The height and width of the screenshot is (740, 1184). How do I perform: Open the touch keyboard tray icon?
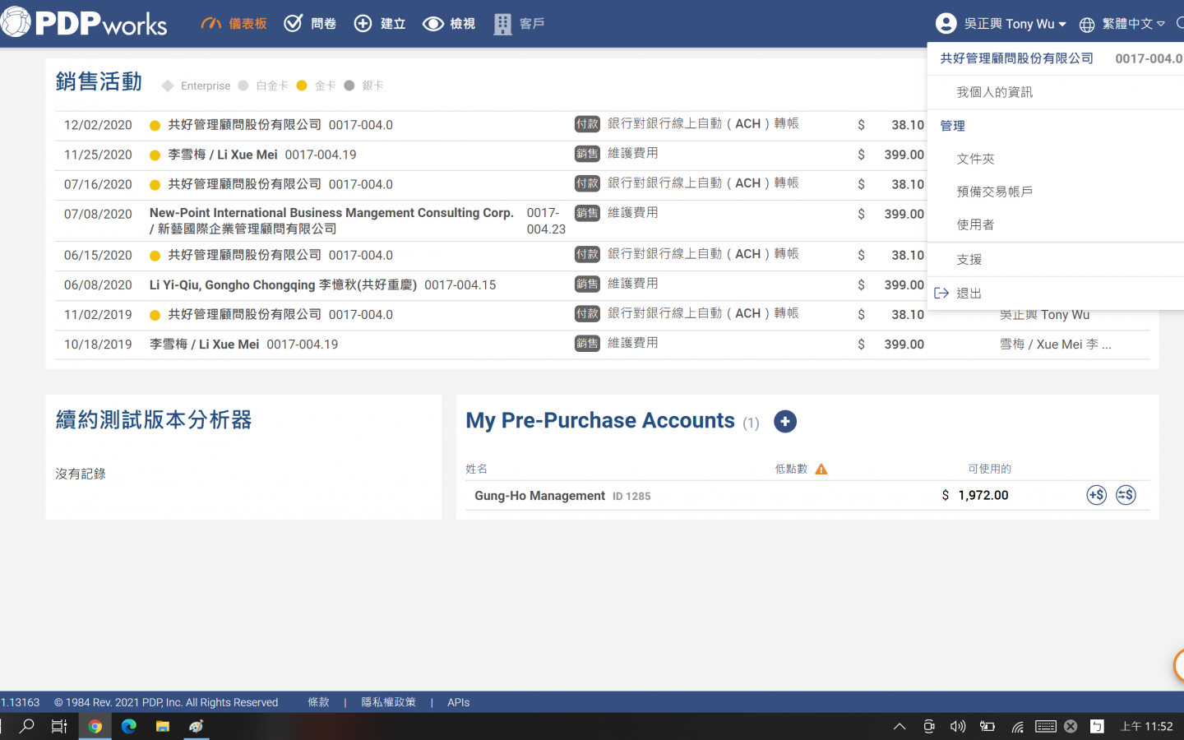[1046, 726]
